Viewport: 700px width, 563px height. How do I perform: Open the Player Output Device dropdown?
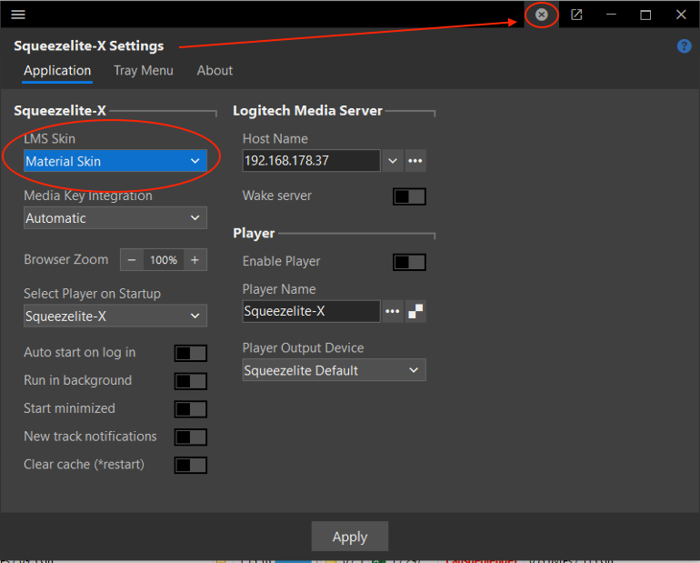[334, 370]
